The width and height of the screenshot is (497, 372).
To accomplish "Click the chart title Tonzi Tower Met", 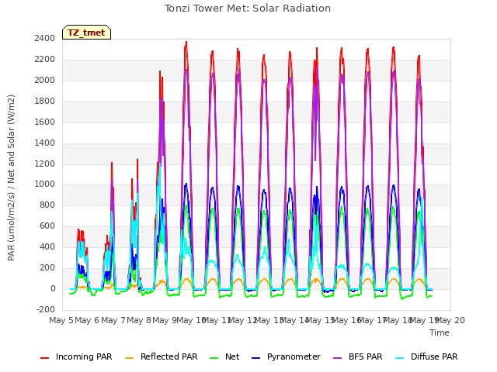I will click(x=248, y=9).
